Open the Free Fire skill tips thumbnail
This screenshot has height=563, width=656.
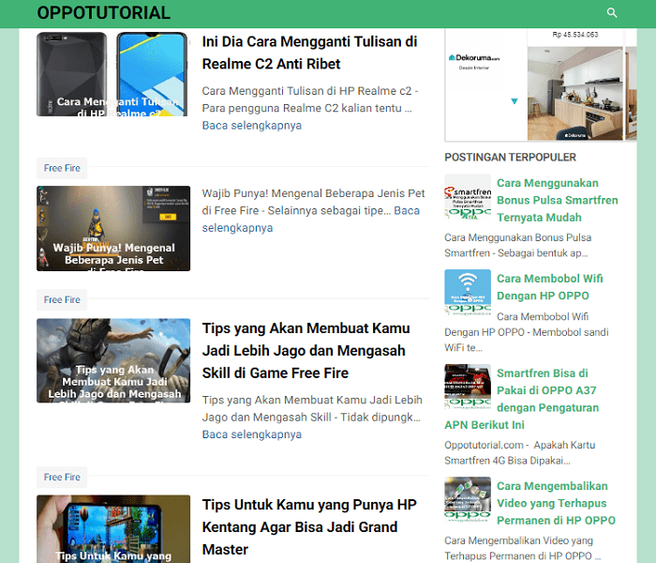pos(113,360)
